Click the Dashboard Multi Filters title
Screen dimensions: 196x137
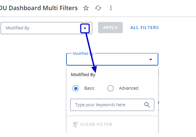tap(39, 8)
